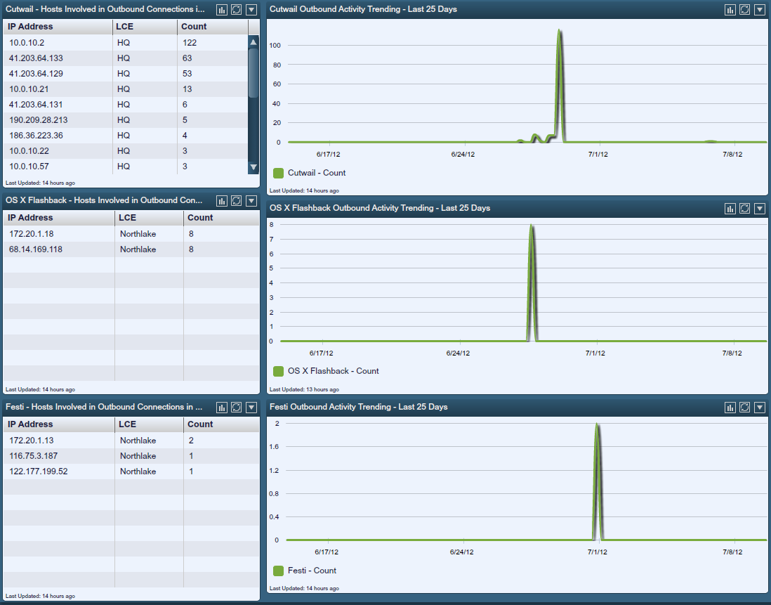Click count 2 for 172.20.1.13
Image resolution: width=771 pixels, height=605 pixels.
[x=191, y=441]
